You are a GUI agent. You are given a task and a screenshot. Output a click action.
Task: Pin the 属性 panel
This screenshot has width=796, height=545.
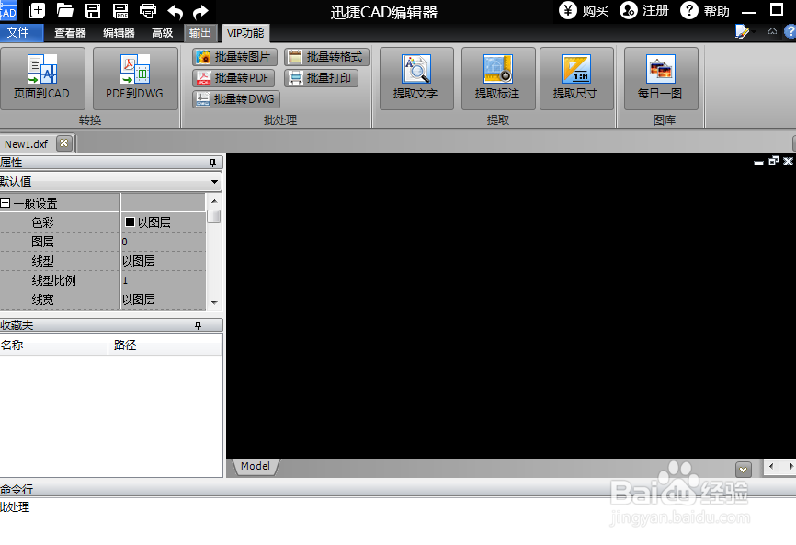[212, 163]
